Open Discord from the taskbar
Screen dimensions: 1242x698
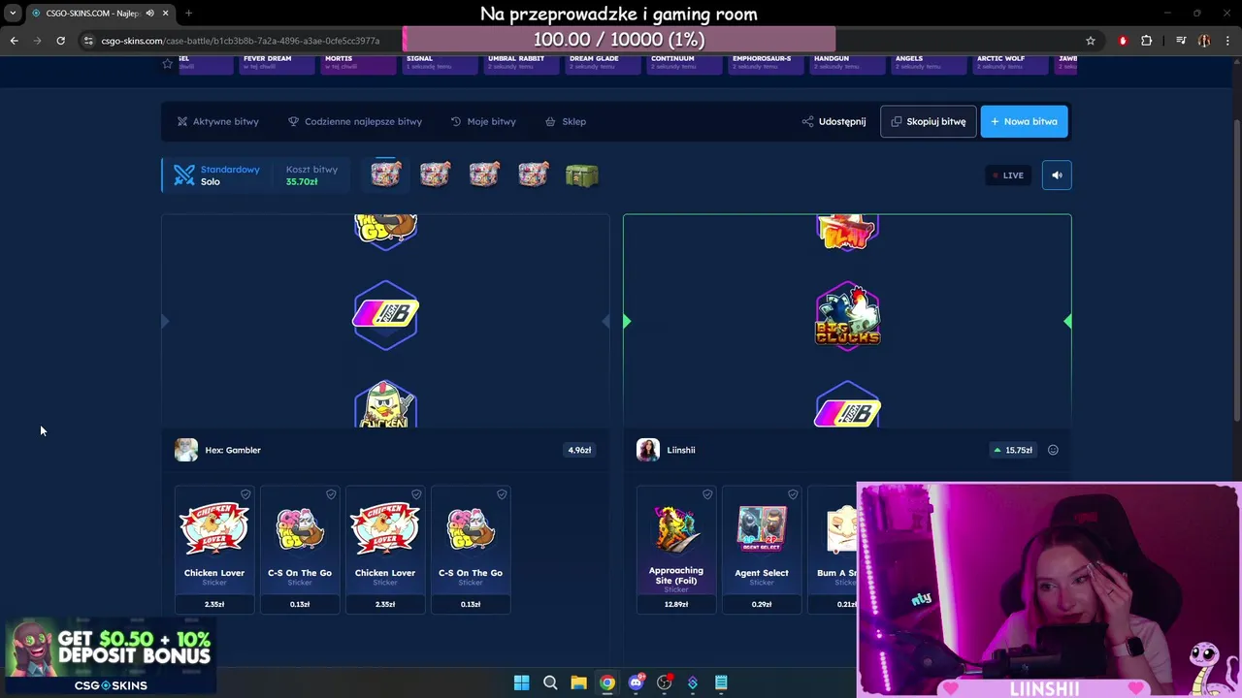coord(636,682)
